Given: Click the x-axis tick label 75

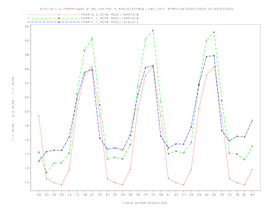Looking at the screenshot, I should point(230,195).
